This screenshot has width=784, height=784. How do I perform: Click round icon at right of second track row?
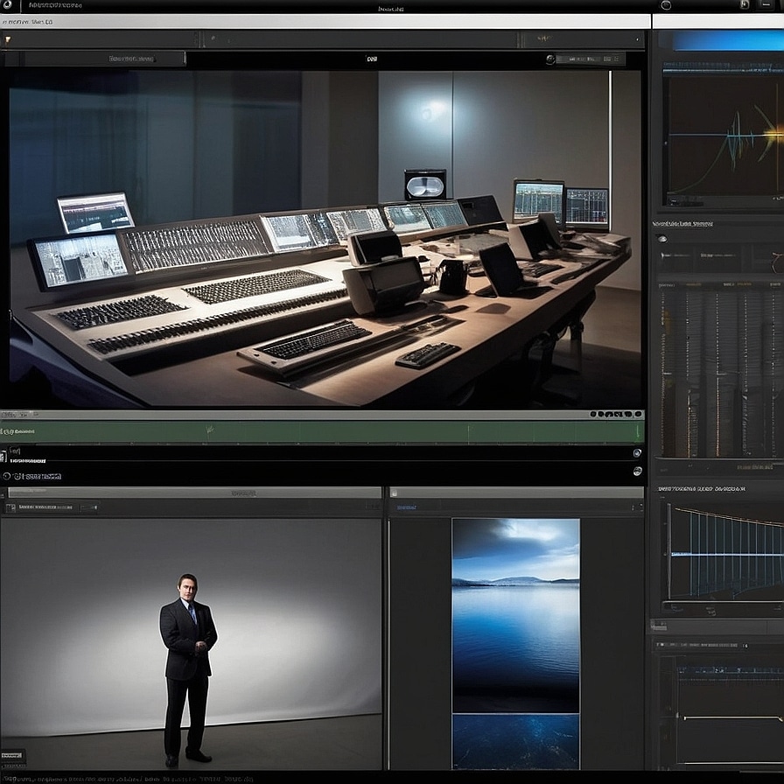pyautogui.click(x=636, y=472)
